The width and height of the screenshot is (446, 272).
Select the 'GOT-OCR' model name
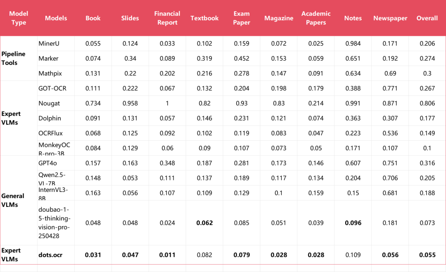(x=52, y=88)
